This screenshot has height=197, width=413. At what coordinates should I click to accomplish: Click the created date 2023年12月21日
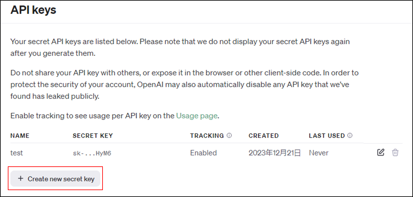coord(275,153)
